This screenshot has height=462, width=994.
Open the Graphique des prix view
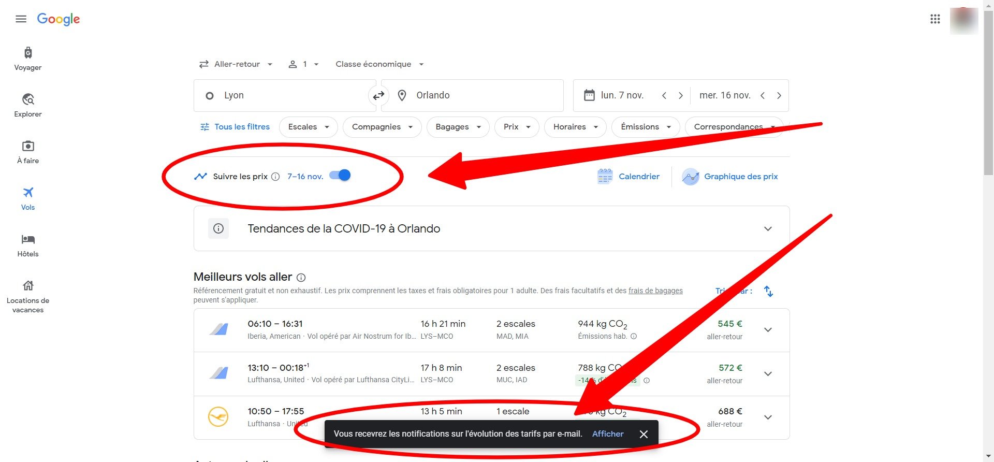730,177
